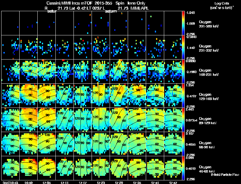Viewport: 241px width, 184px height.
Task: Click the Oxygen 168-231 keV label
Action: (209, 73)
